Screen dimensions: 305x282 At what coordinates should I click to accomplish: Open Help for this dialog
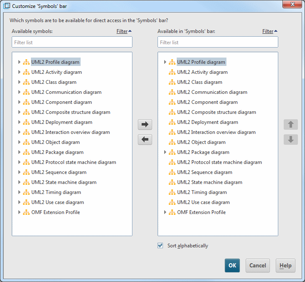tap(285, 265)
